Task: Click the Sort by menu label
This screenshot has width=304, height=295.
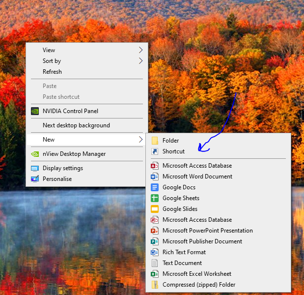Action: 52,61
